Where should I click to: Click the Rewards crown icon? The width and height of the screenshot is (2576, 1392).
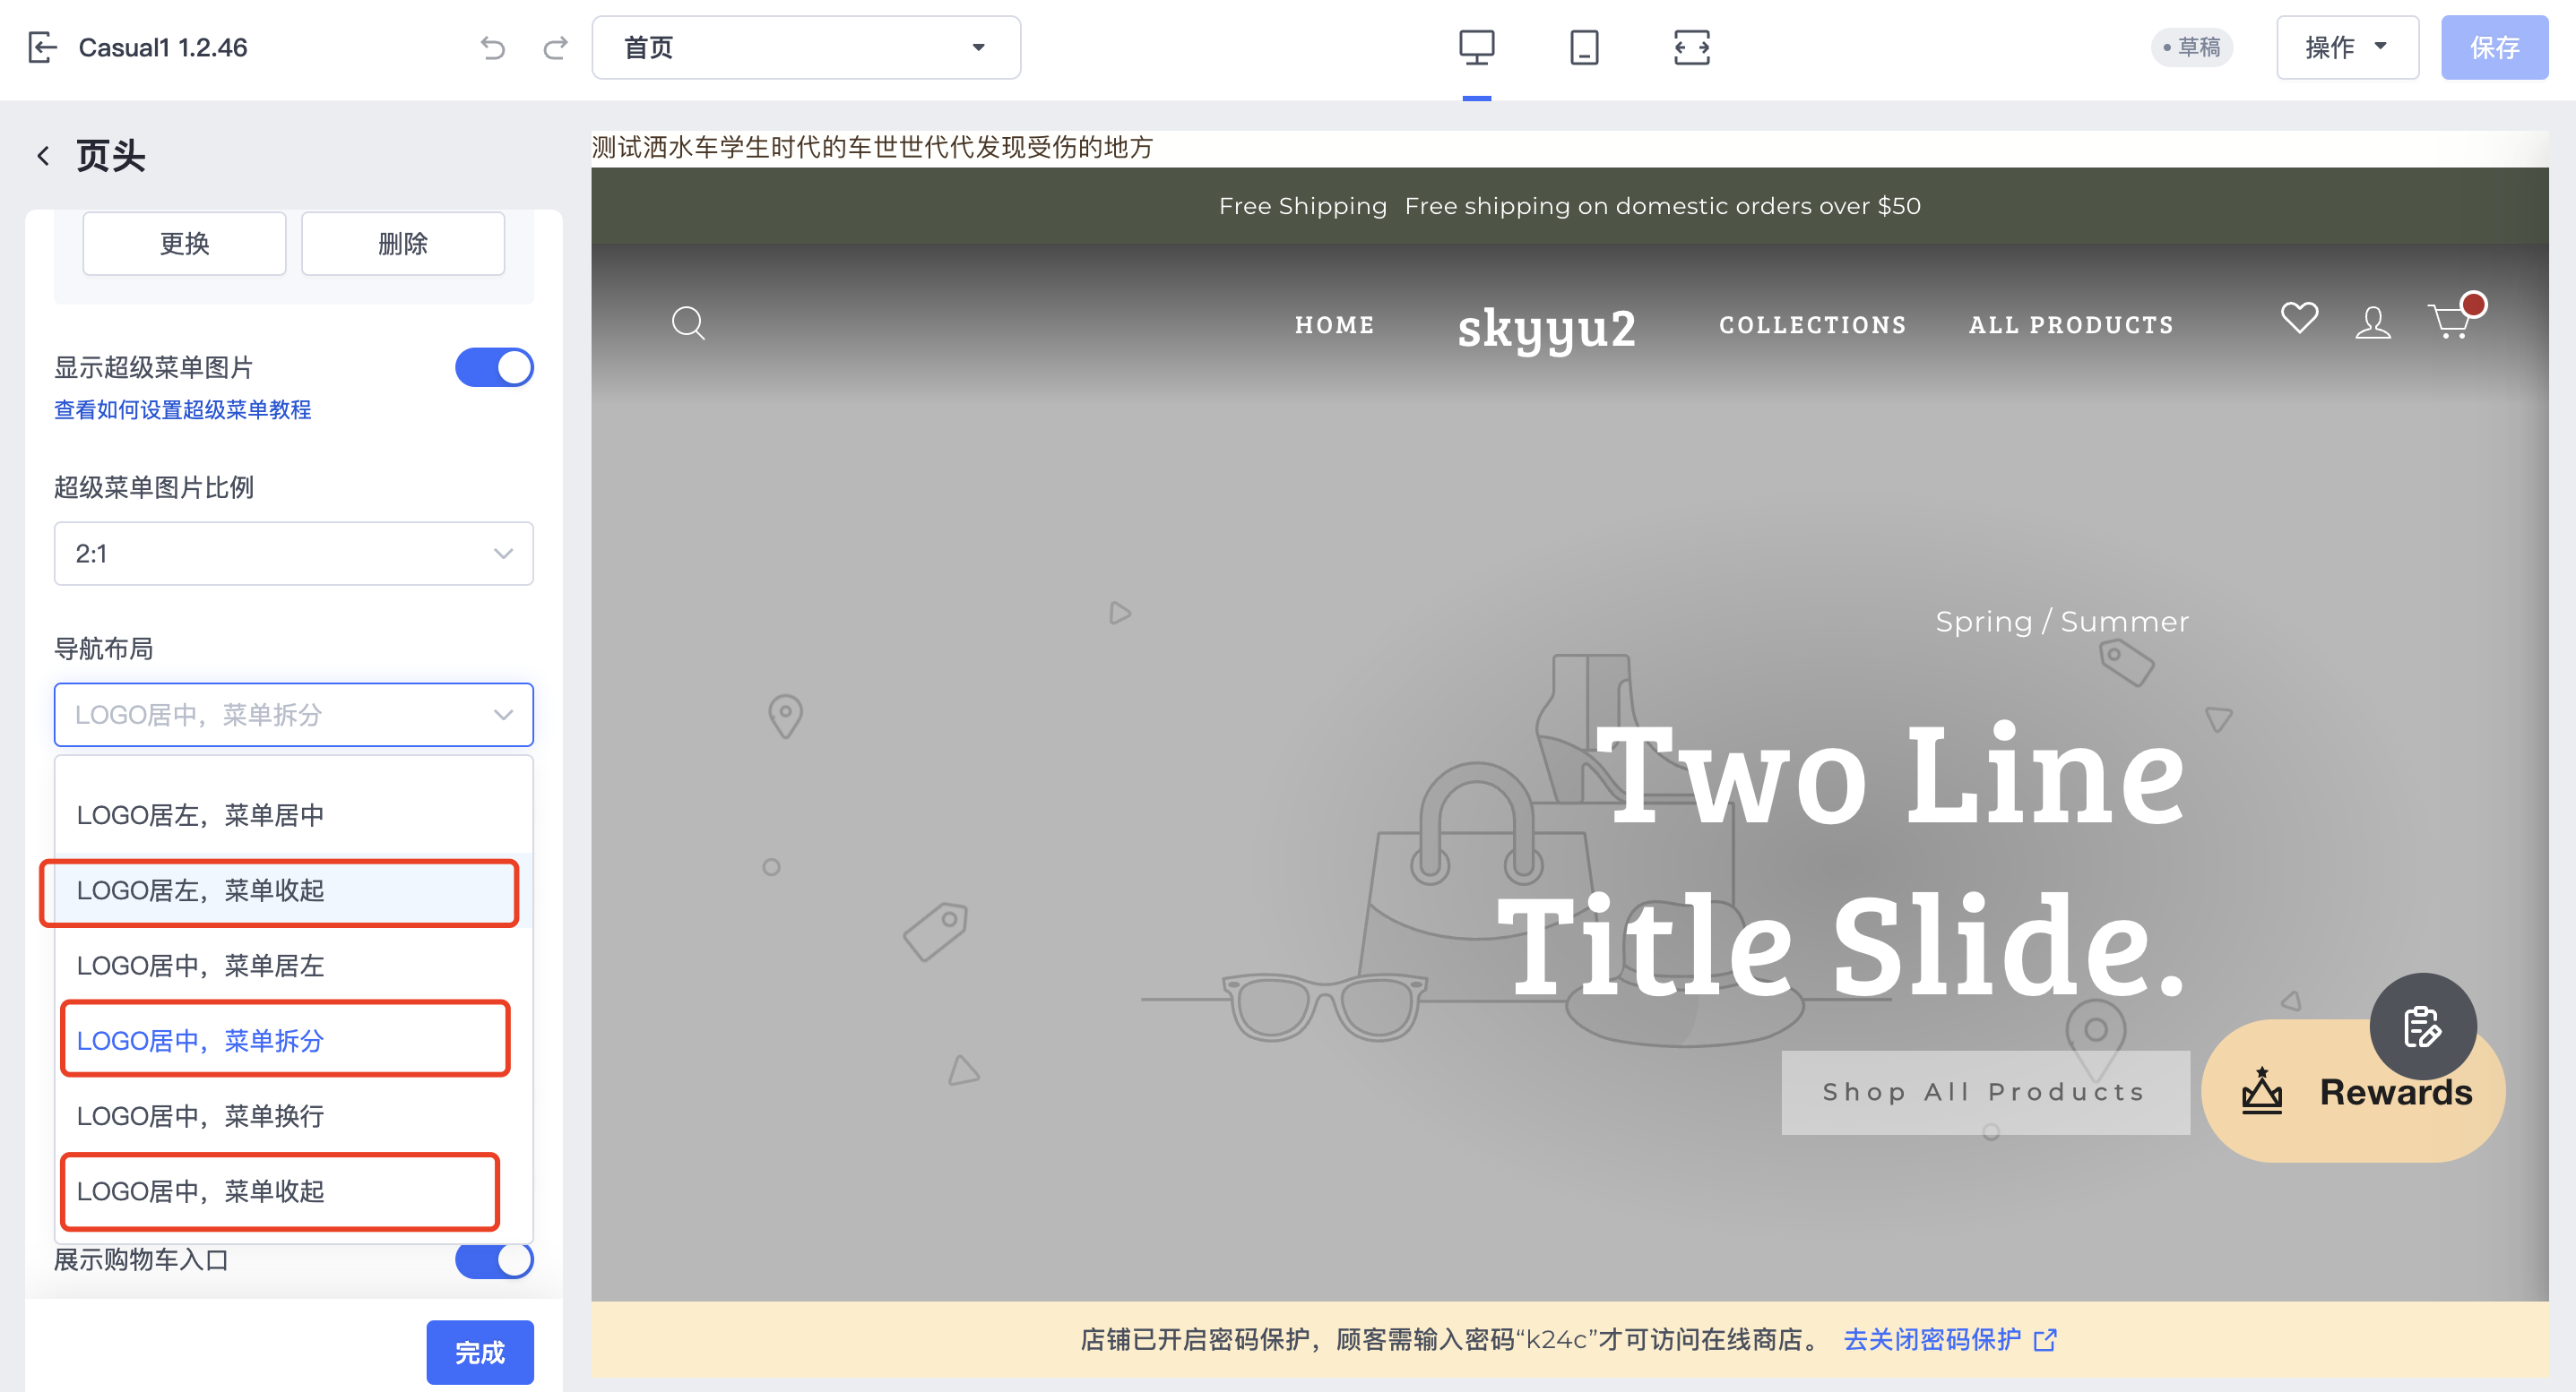(x=2262, y=1091)
